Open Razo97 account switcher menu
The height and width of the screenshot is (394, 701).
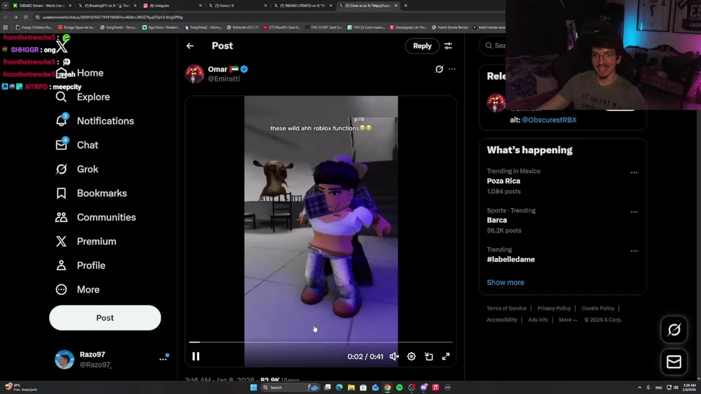pos(163,359)
